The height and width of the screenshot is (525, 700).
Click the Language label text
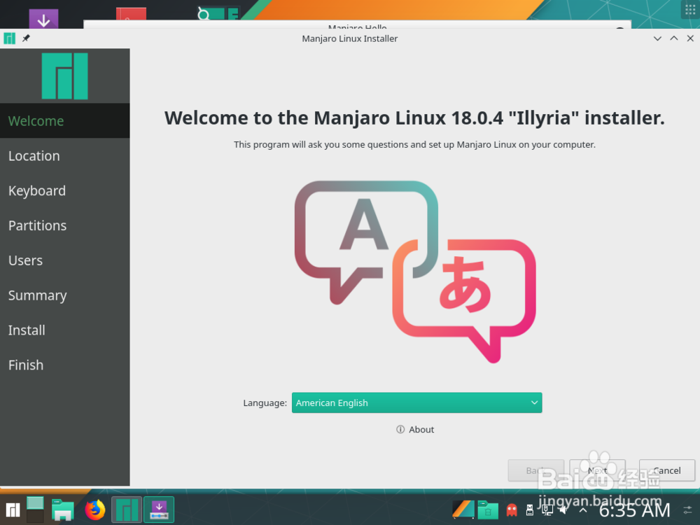[x=265, y=402]
